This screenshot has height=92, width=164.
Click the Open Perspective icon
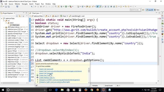click(143, 10)
